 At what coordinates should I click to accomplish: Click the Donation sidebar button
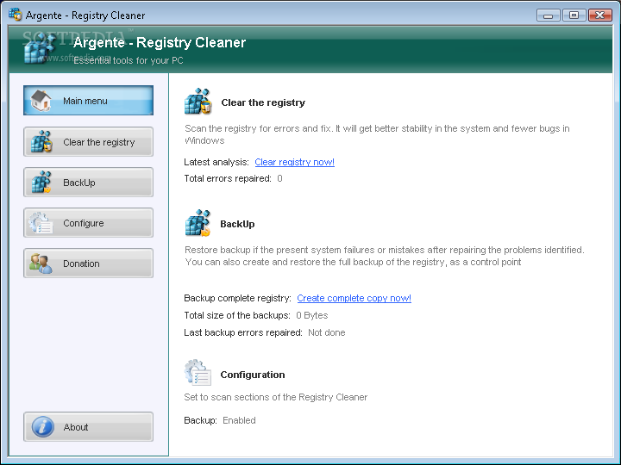pyautogui.click(x=88, y=263)
